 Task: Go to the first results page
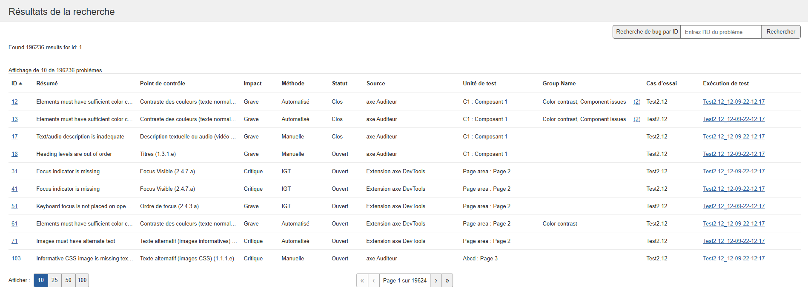(362, 280)
